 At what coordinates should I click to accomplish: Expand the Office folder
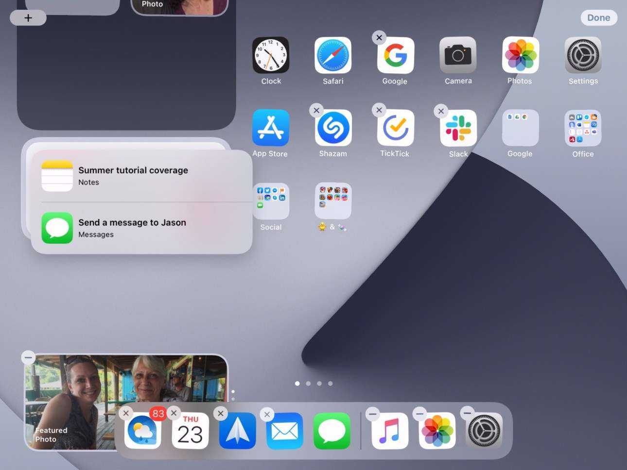tap(583, 128)
